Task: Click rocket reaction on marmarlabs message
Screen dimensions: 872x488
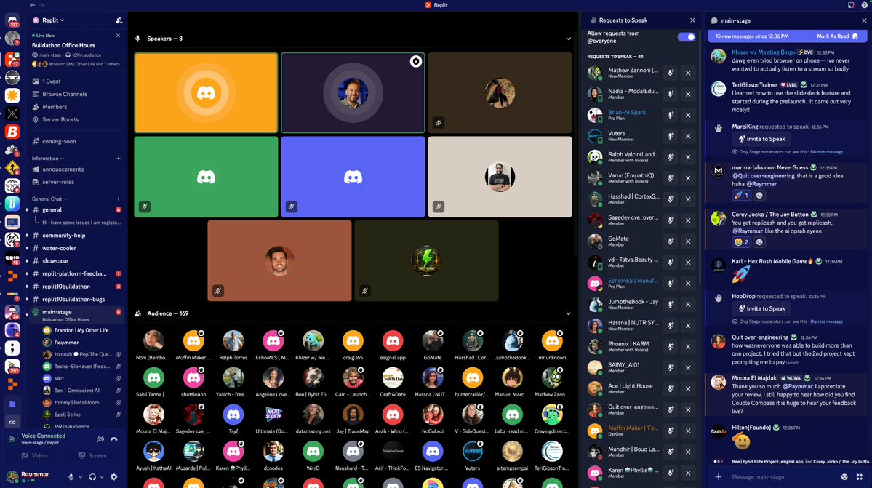Action: tap(741, 195)
